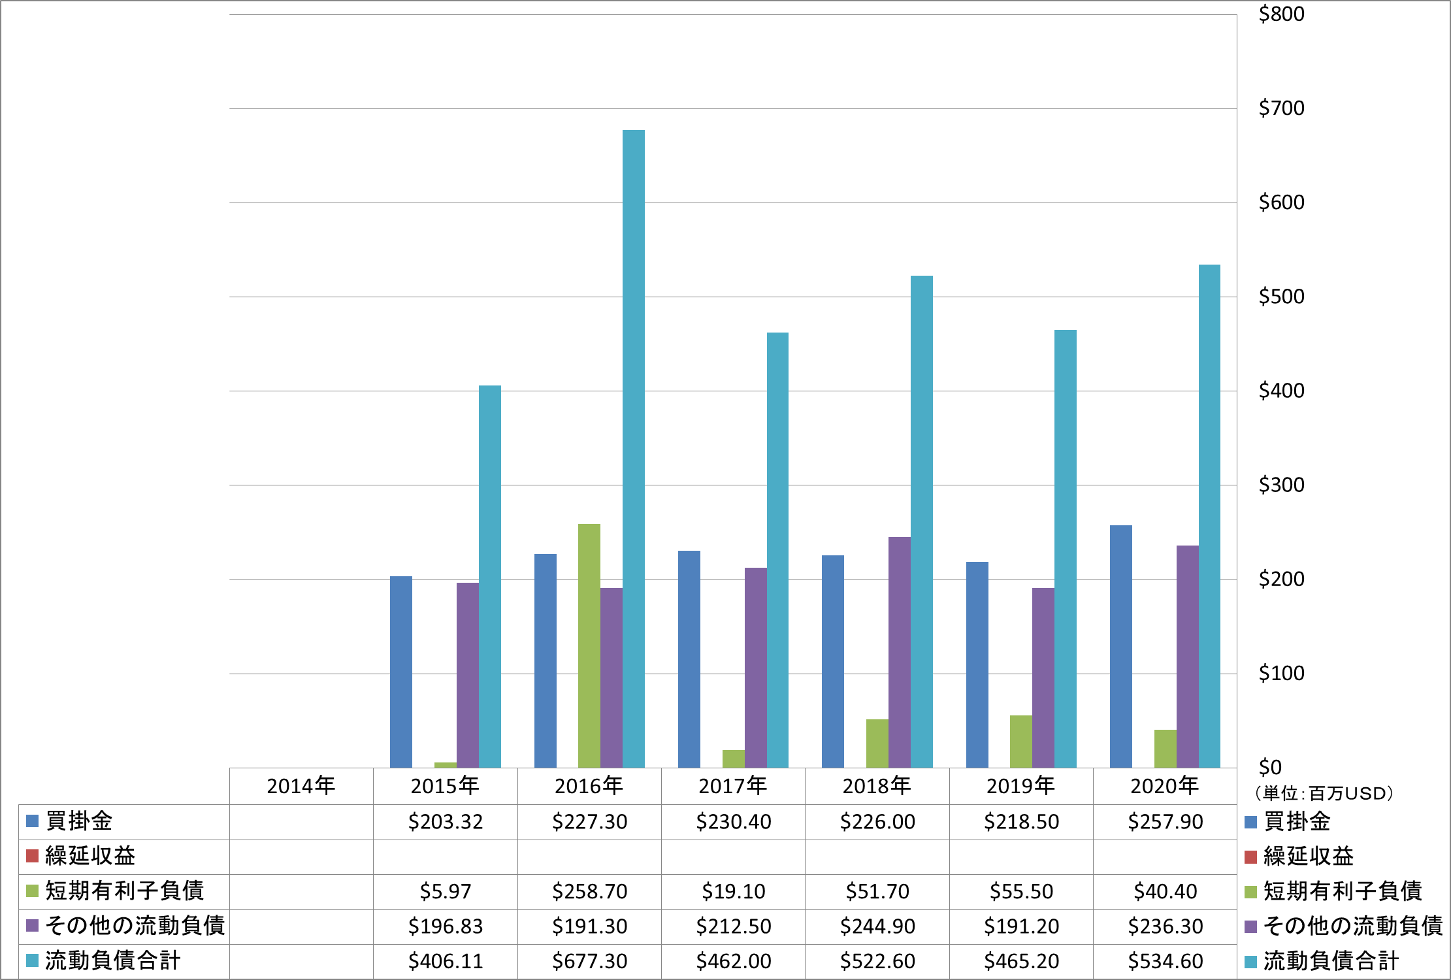This screenshot has height=980, width=1451.
Task: Select the $244.90 cell
Action: (877, 926)
